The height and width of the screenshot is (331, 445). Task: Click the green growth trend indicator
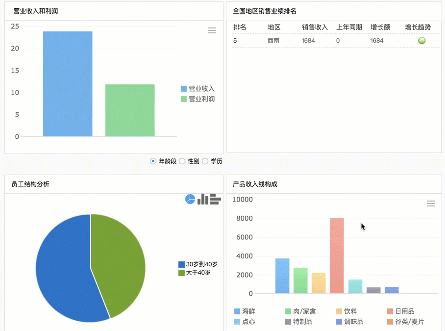(422, 41)
